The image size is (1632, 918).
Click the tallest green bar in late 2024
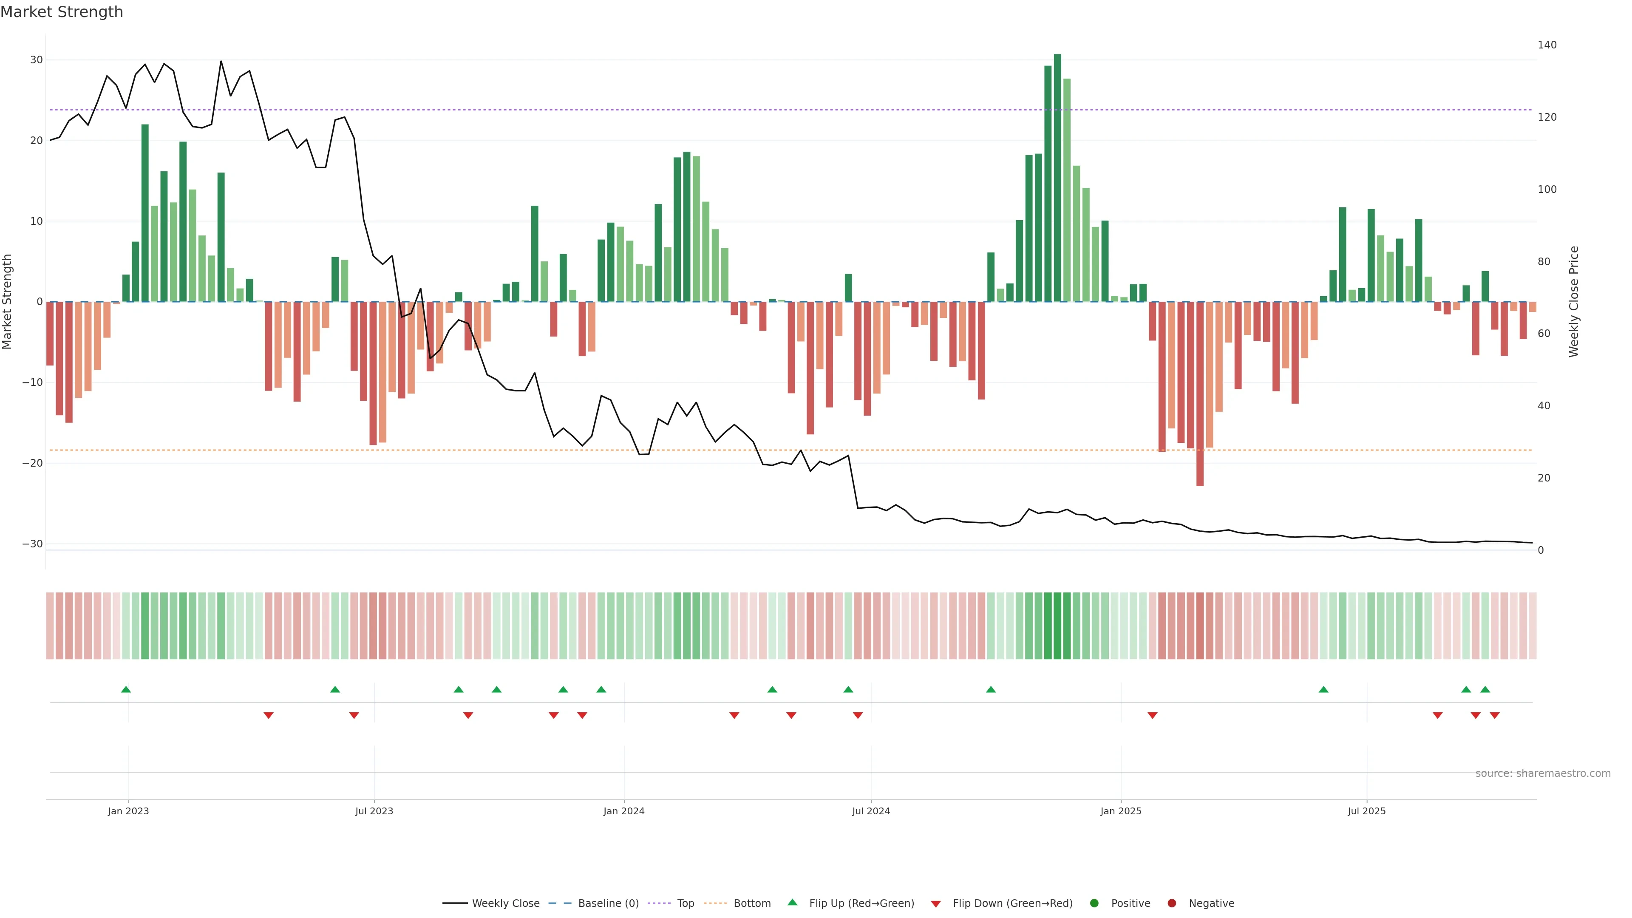1057,177
